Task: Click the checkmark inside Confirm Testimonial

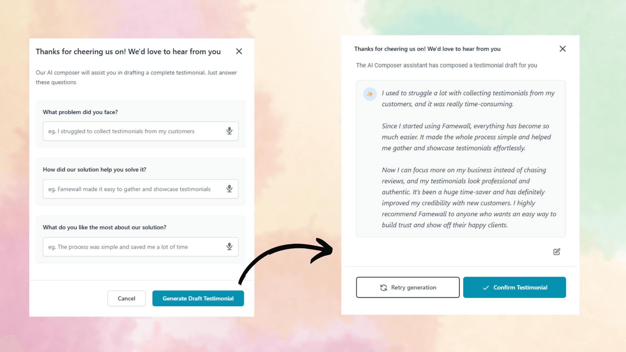Action: coord(485,287)
